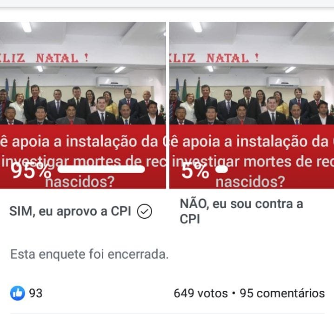Click the 'nascidos?' text on right image

click(x=250, y=182)
